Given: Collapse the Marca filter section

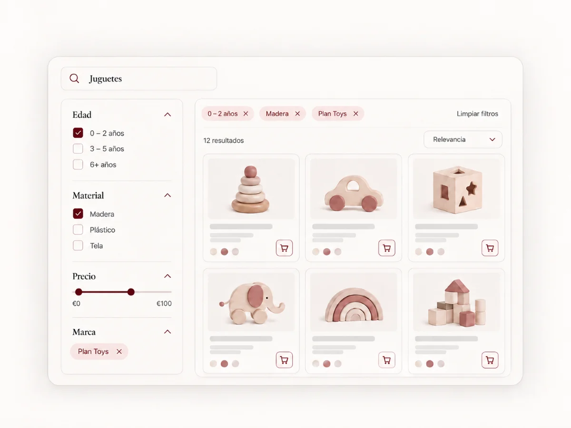Looking at the screenshot, I should pos(167,332).
